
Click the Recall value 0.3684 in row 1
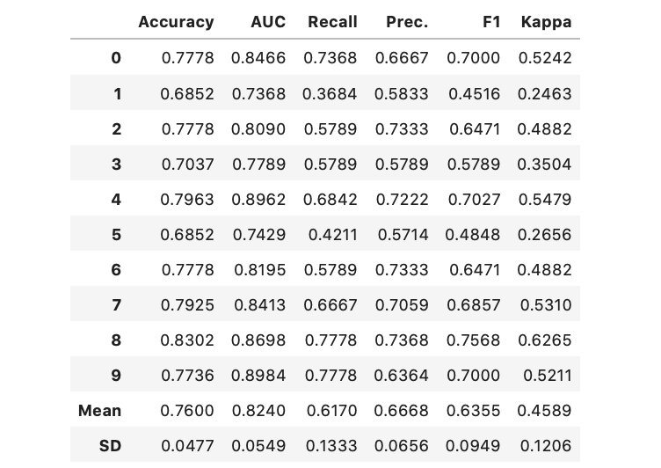330,94
